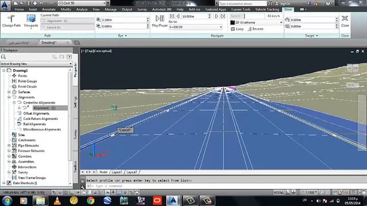
Task: Click the Application menu A button
Action: 5,5
